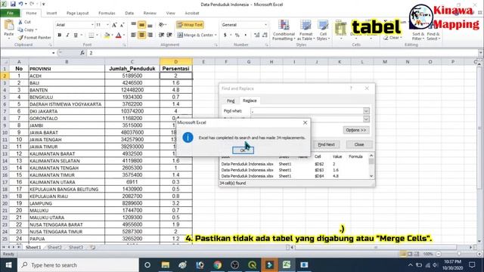The width and height of the screenshot is (484, 272).
Task: Click the results list scrollbar down arrow
Action: [371, 176]
